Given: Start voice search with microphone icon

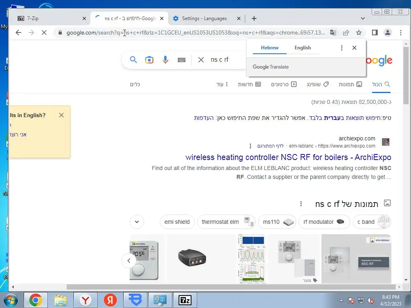Looking at the screenshot, I should [x=165, y=60].
